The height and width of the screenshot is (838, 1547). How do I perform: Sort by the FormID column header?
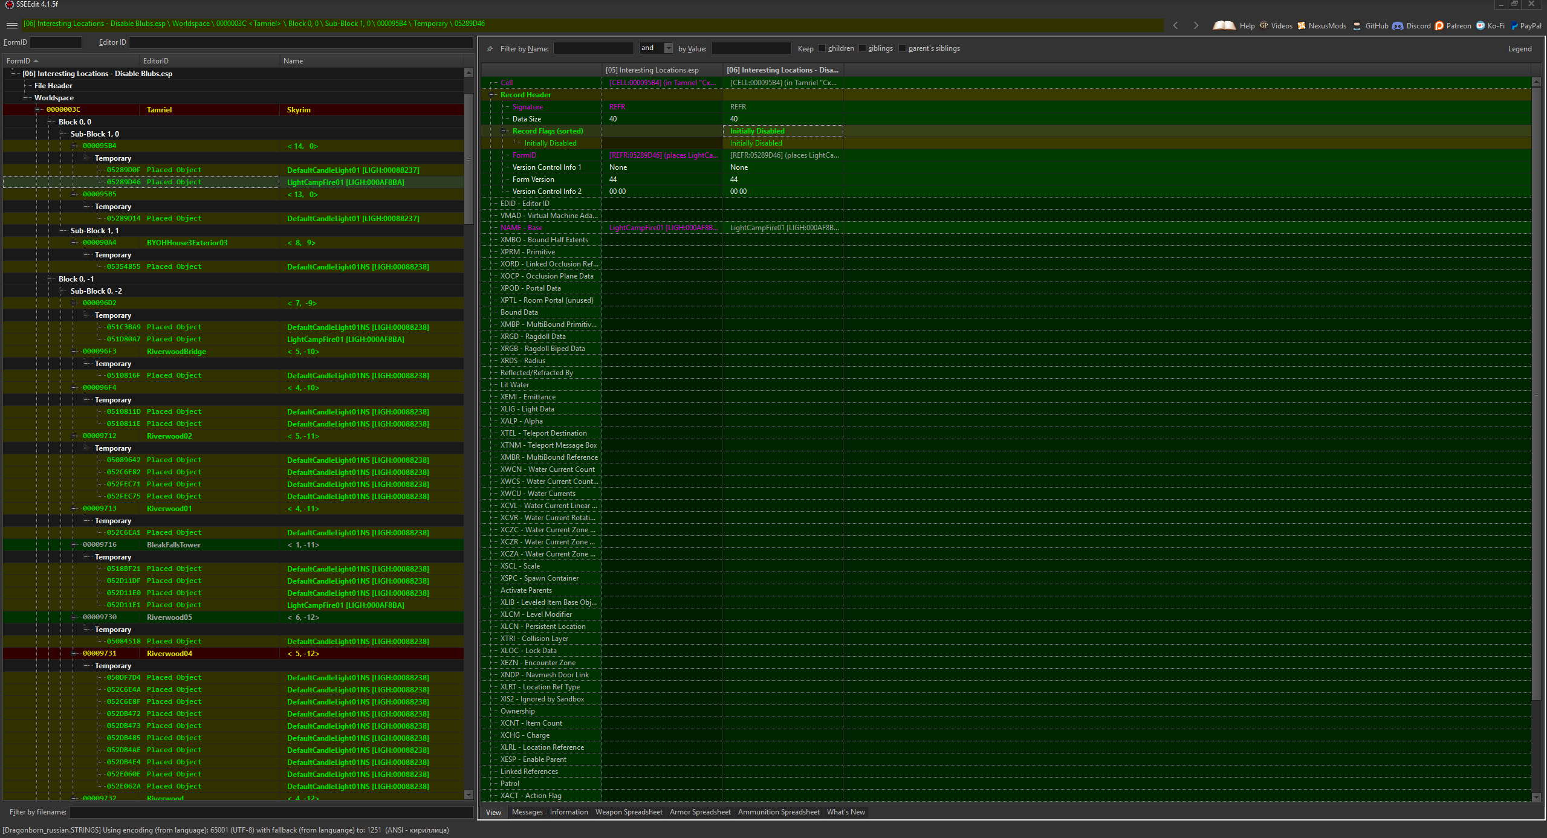[18, 61]
